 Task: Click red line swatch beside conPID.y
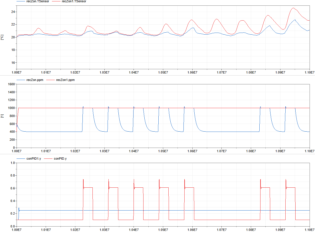coord(48,158)
